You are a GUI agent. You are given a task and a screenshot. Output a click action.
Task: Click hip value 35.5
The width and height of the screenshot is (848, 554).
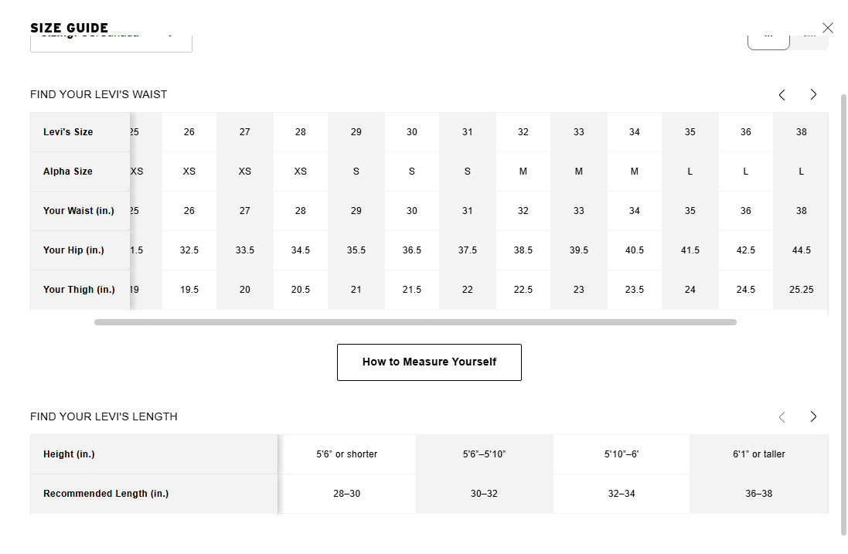pos(356,250)
